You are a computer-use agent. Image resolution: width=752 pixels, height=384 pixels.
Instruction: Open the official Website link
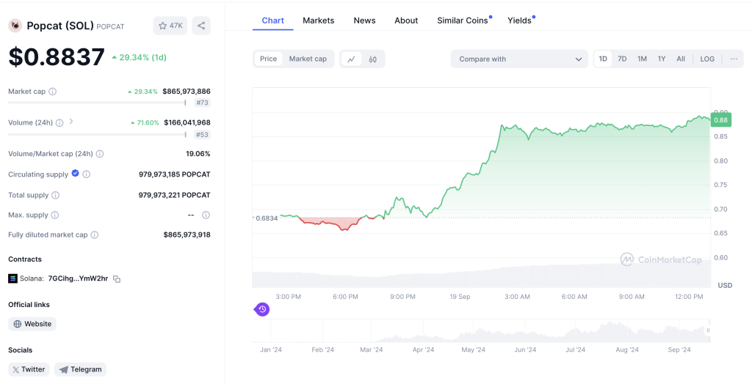pyautogui.click(x=32, y=324)
